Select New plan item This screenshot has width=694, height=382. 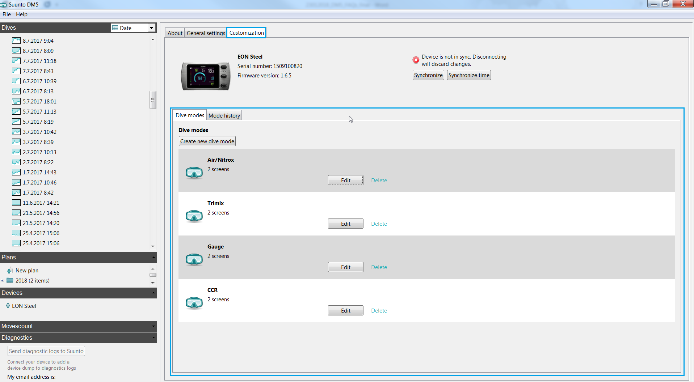pos(27,271)
